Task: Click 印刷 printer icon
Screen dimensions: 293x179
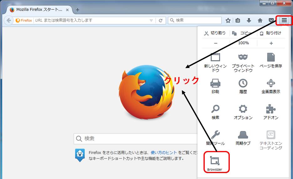Action: click(215, 83)
